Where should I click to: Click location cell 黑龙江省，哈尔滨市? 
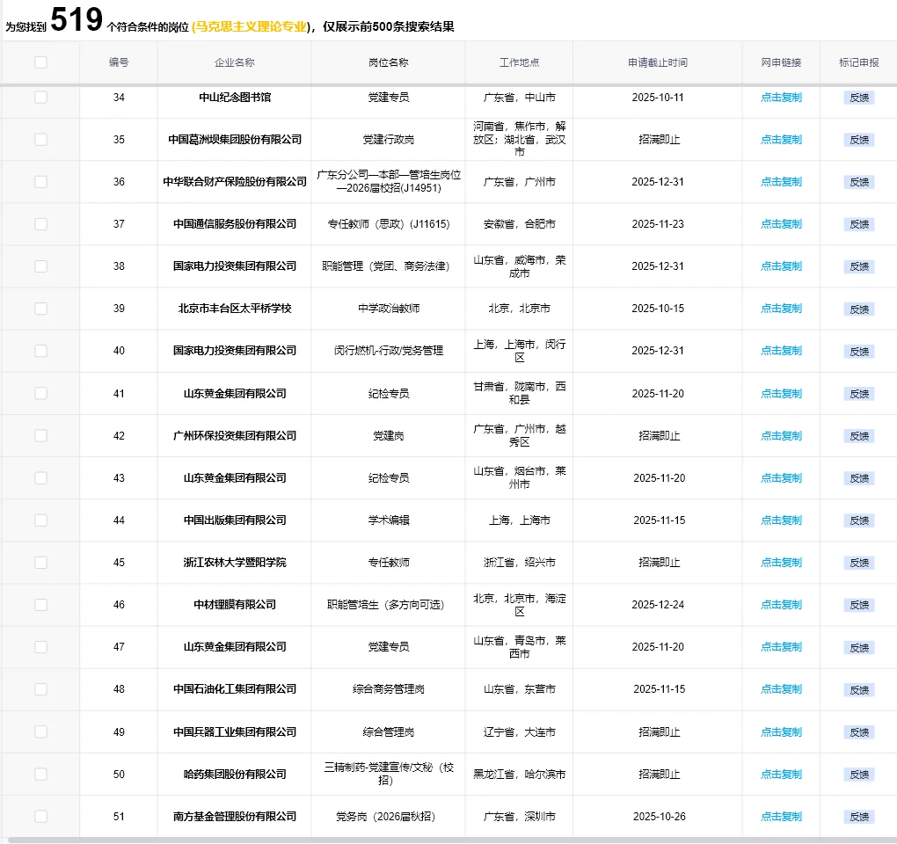tap(519, 775)
